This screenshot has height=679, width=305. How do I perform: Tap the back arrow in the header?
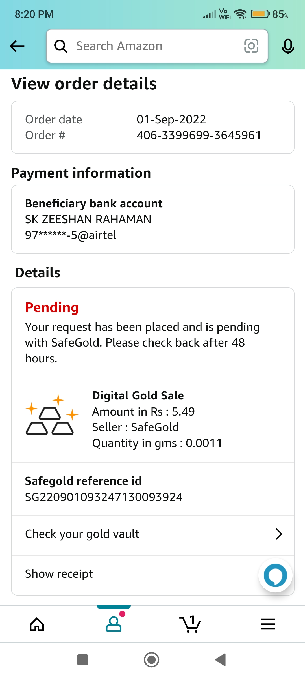pyautogui.click(x=17, y=46)
